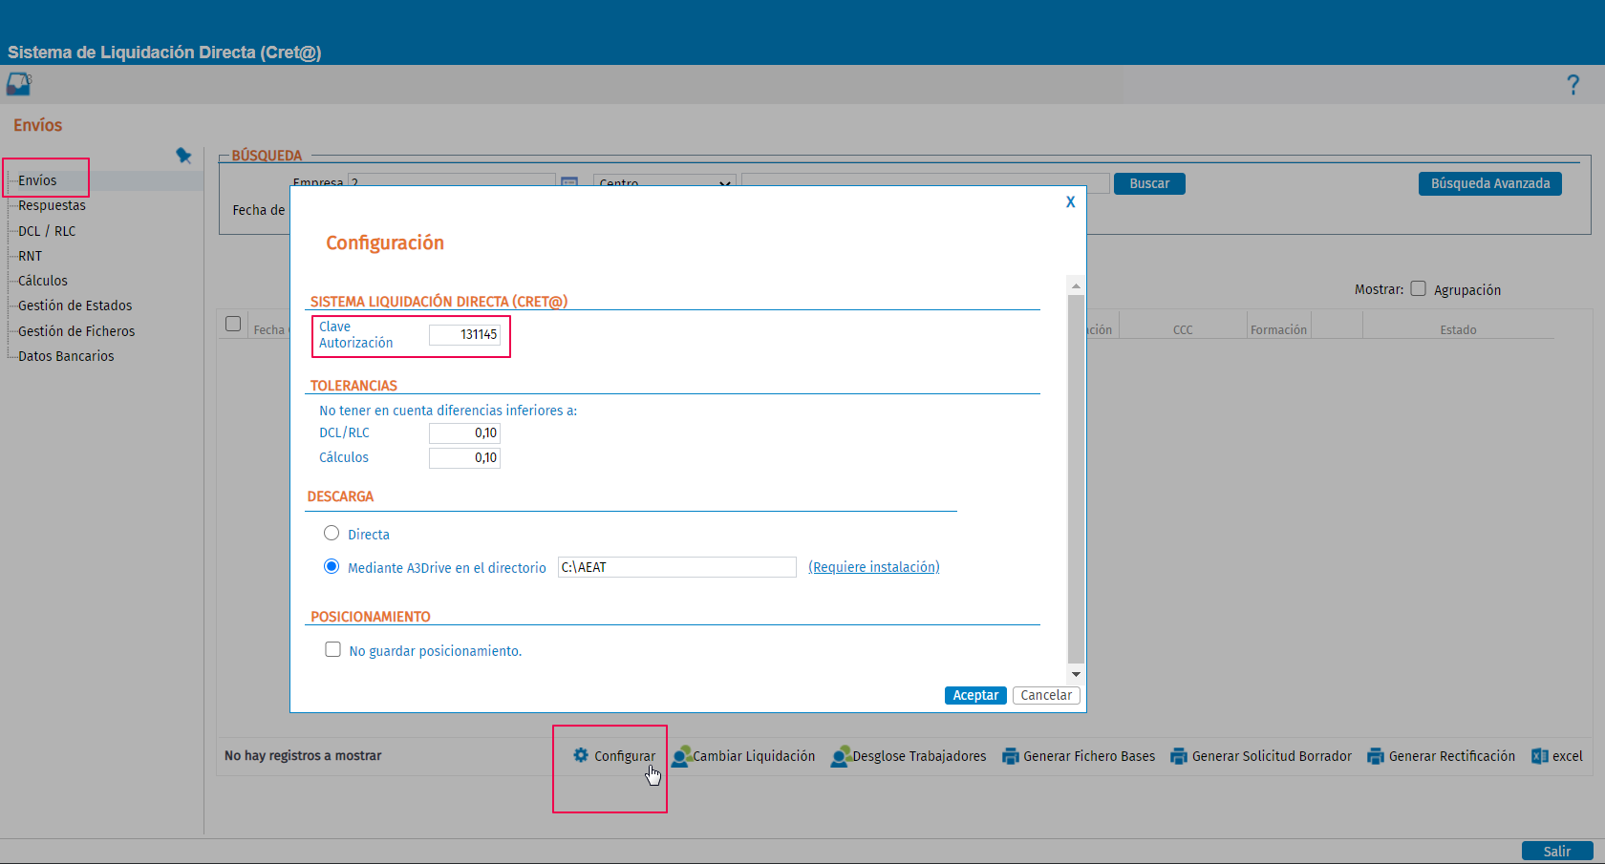The height and width of the screenshot is (864, 1605).
Task: Click the Configurar gear icon
Action: (x=581, y=755)
